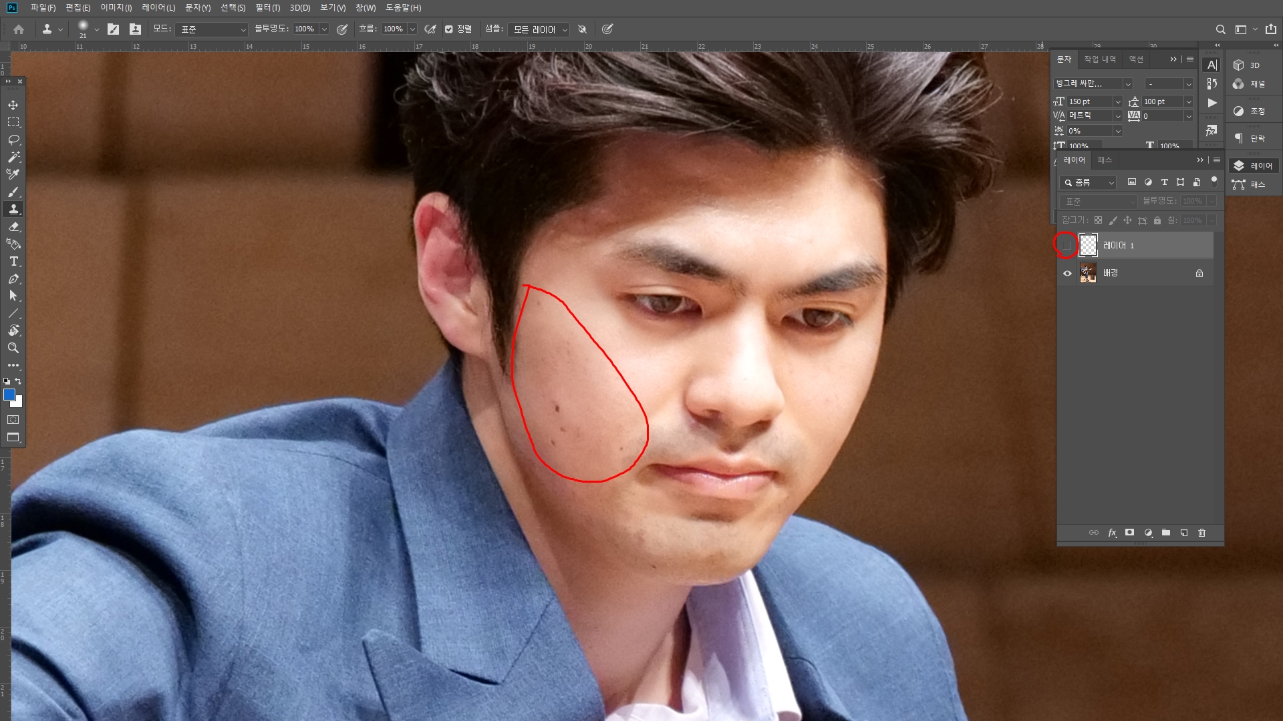Select the Zoom tool

click(13, 348)
